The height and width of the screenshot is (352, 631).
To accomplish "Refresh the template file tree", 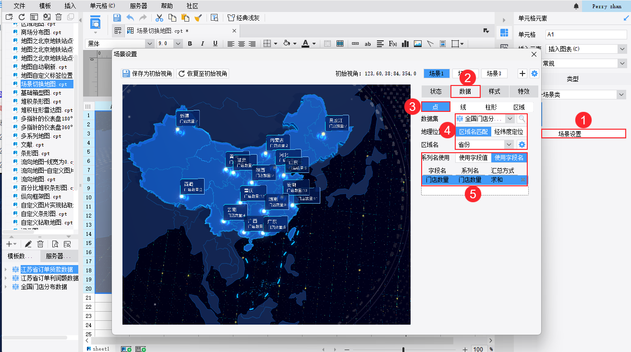I will click(x=22, y=17).
